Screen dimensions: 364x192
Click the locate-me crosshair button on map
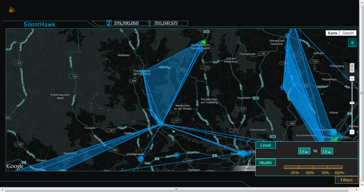pyautogui.click(x=352, y=43)
